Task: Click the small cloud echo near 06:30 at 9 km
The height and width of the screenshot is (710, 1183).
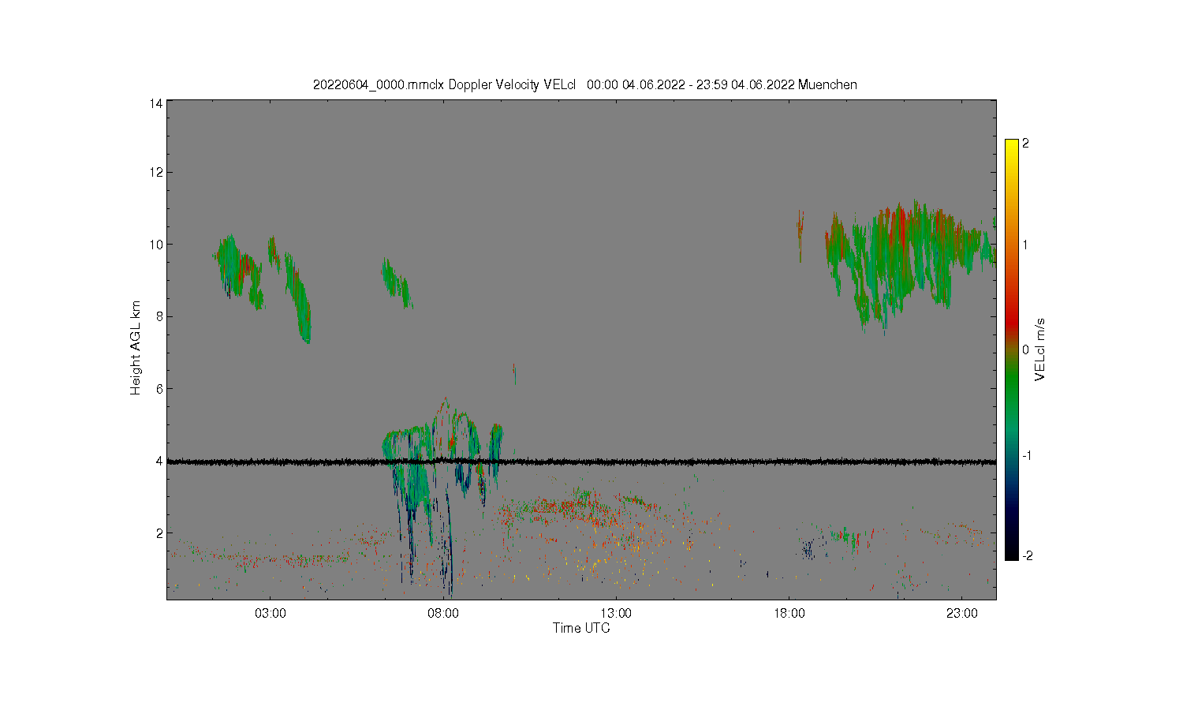Action: pyautogui.click(x=396, y=283)
